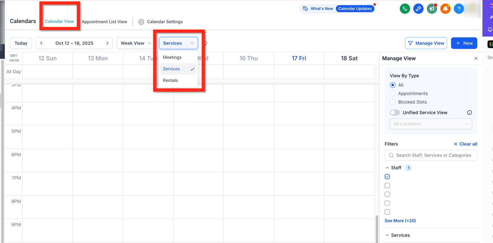Choose Meetings from the dropdown list
The width and height of the screenshot is (493, 243).
[178, 57]
